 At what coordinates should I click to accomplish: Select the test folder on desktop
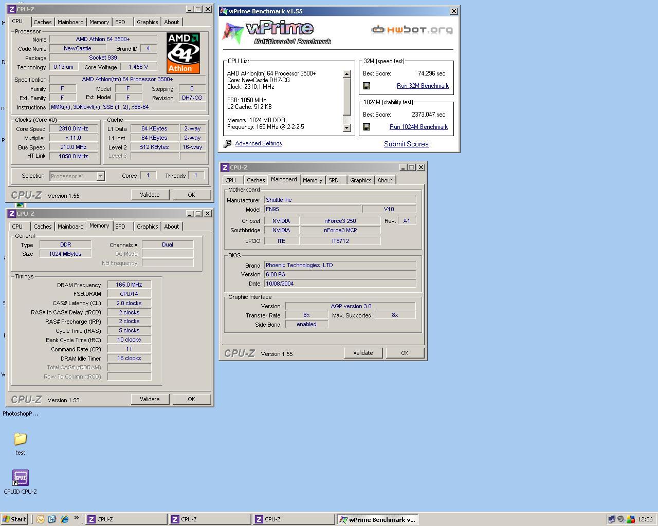pos(20,443)
